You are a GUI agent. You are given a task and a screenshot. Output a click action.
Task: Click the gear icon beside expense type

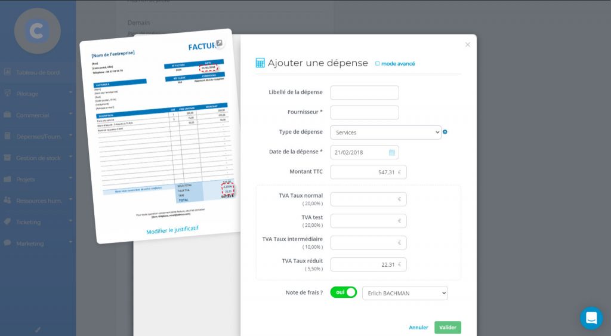(x=445, y=132)
